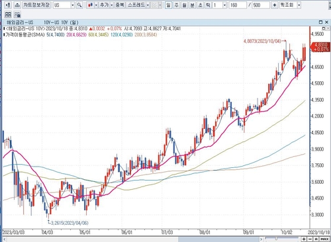Screen dimensions: 331x242
Task: Click the small pane box icon above 4.9500
Action: click(x=324, y=28)
